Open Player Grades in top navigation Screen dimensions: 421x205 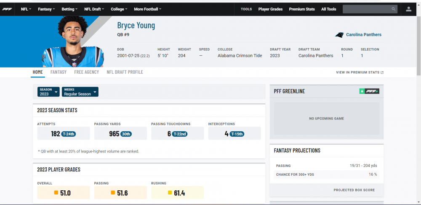click(x=271, y=9)
